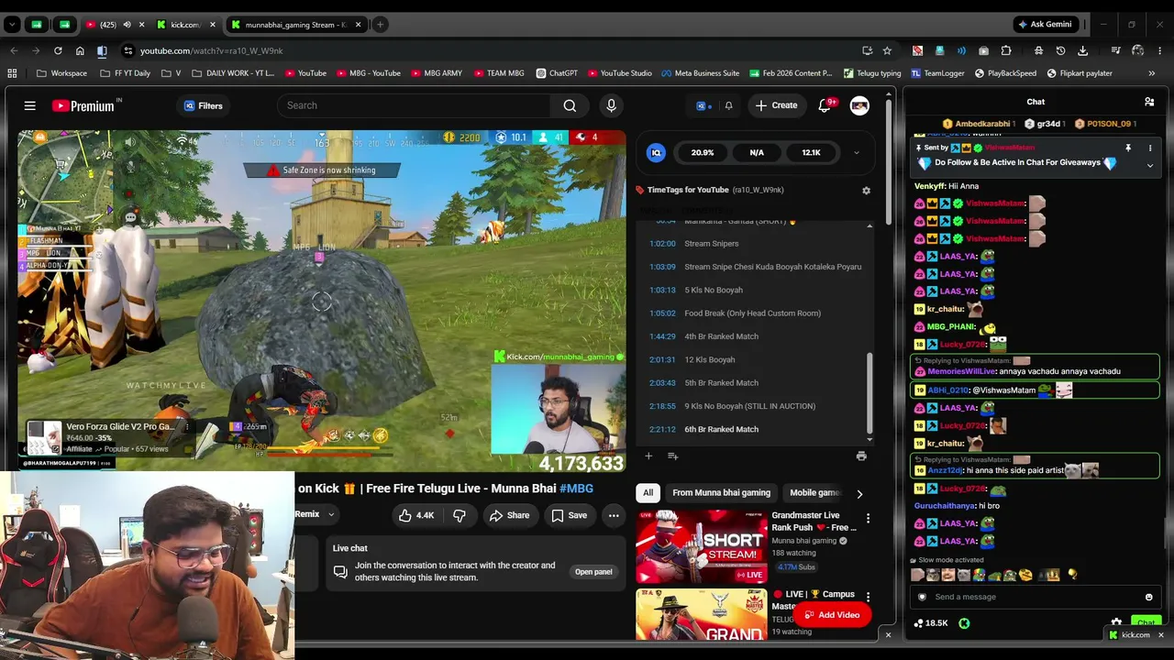Open the emoji picker in chat
The height and width of the screenshot is (660, 1174).
1148,597
